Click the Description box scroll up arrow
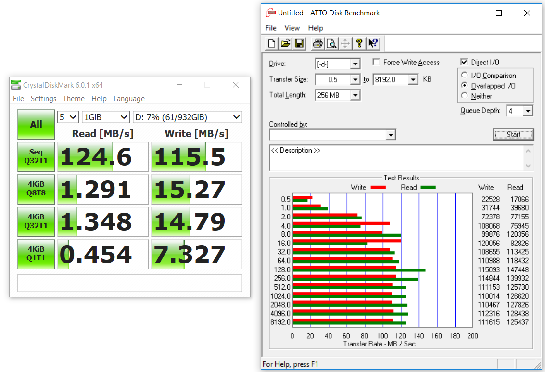The image size is (545, 372). tap(528, 151)
